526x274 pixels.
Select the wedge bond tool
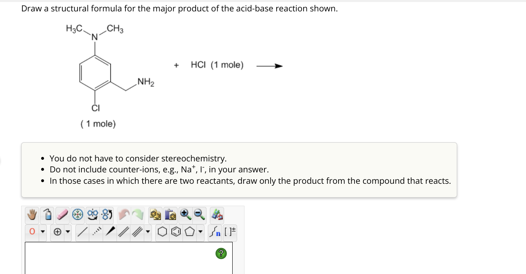pyautogui.click(x=110, y=232)
